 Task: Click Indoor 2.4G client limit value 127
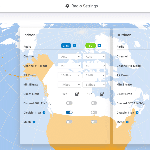(x=65, y=94)
